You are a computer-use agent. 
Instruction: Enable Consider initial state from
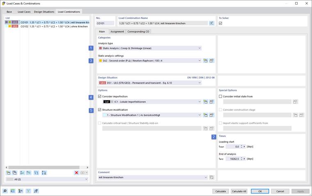click(220, 96)
